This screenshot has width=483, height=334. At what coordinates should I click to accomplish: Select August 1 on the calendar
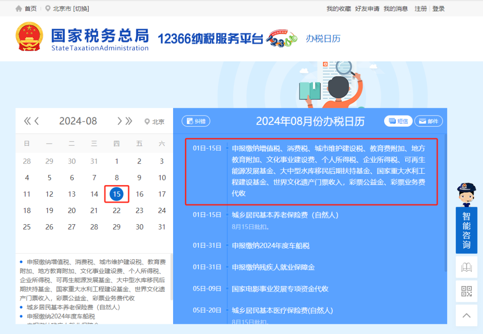click(x=116, y=161)
